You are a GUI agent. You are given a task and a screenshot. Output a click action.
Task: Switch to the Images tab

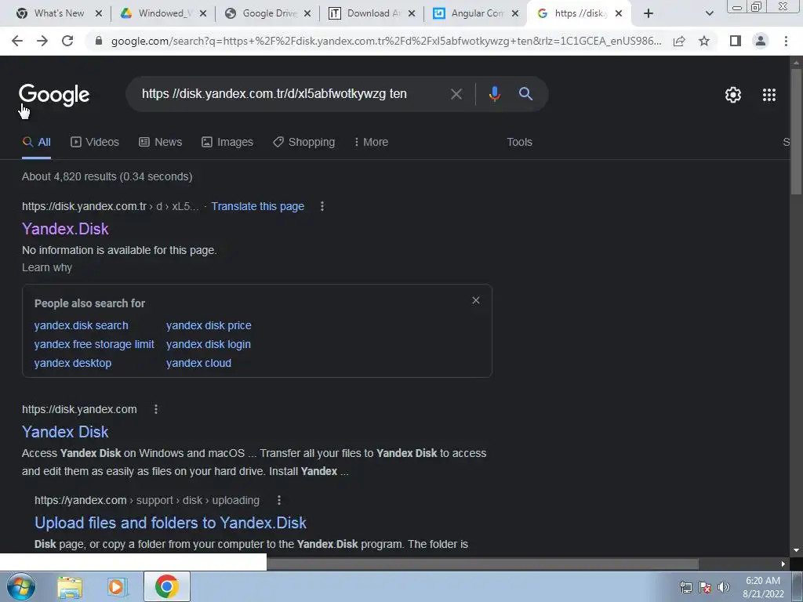[227, 143]
